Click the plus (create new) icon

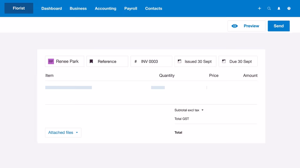(x=259, y=9)
